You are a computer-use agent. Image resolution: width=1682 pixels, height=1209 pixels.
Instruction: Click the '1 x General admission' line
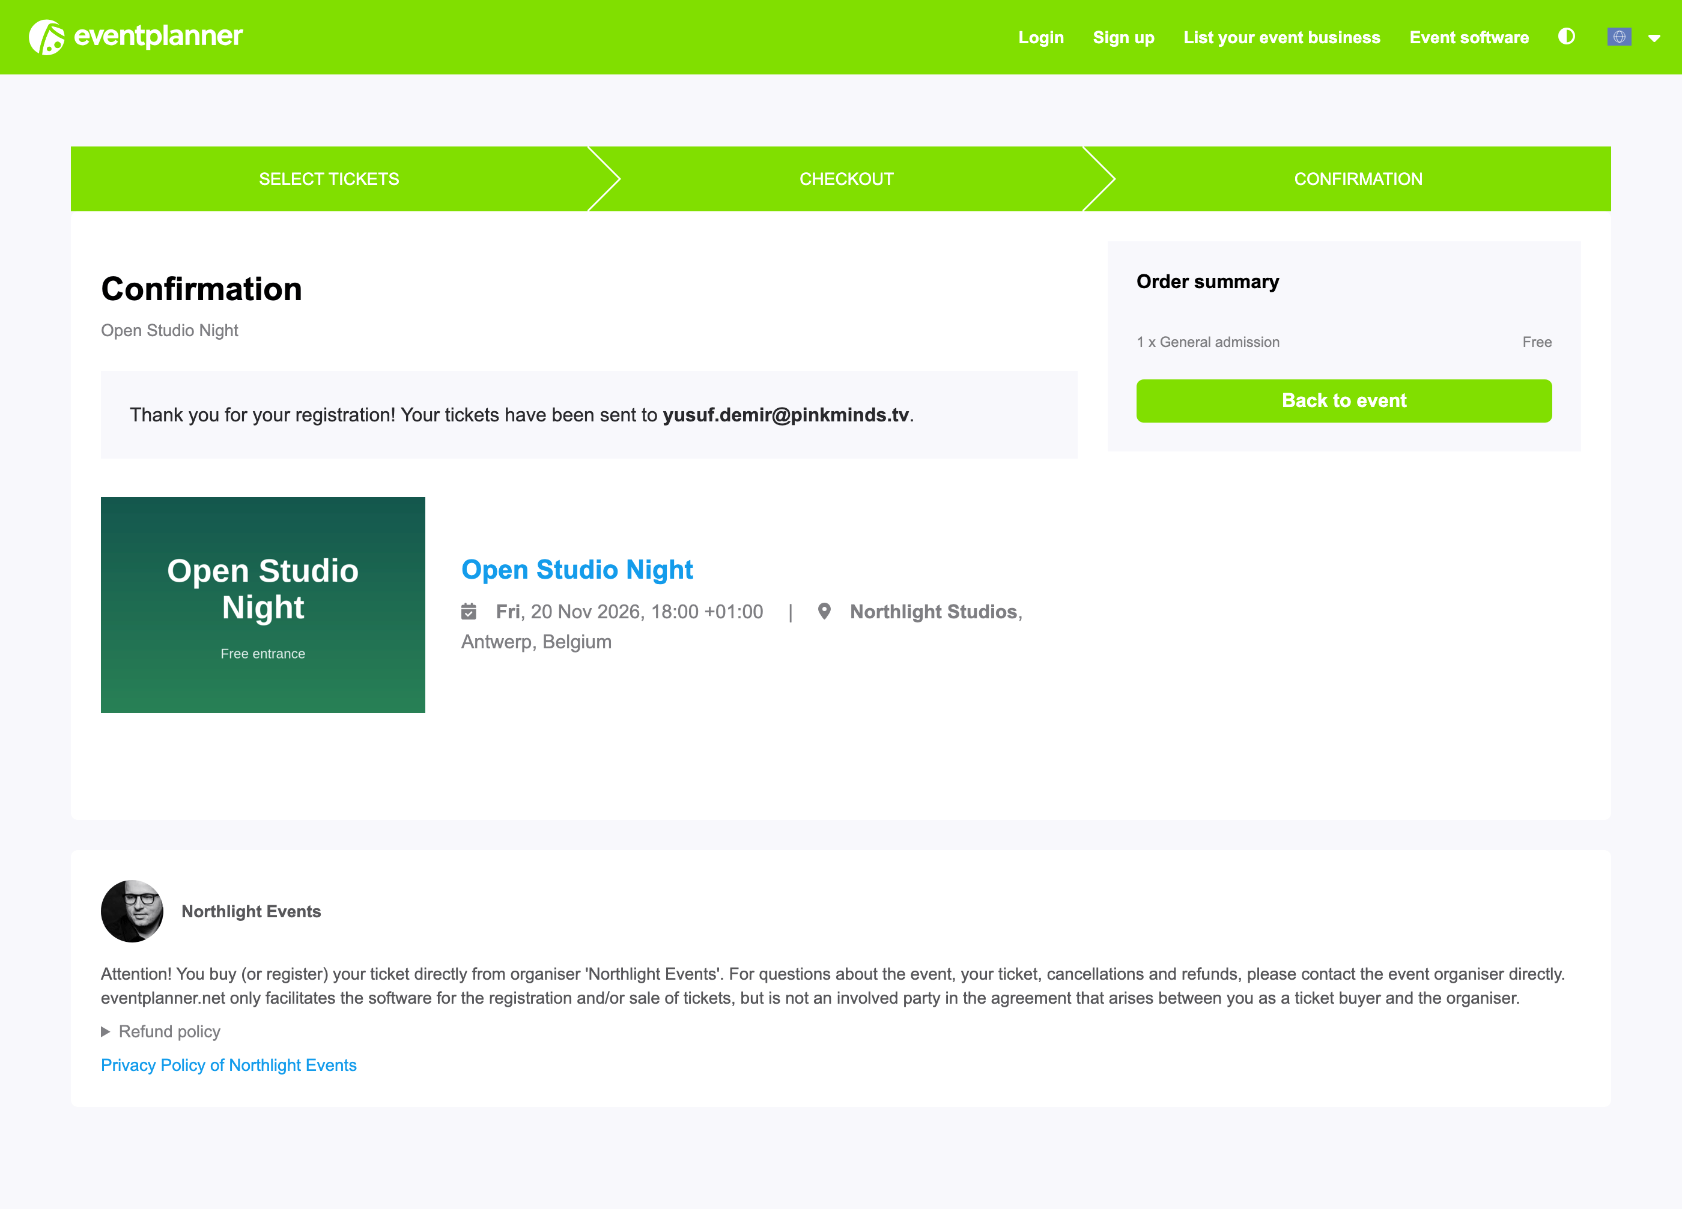coord(1208,342)
